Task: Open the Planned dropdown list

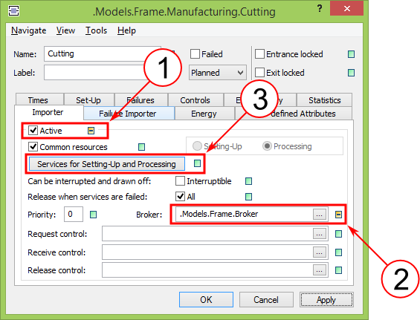Action: 218,73
